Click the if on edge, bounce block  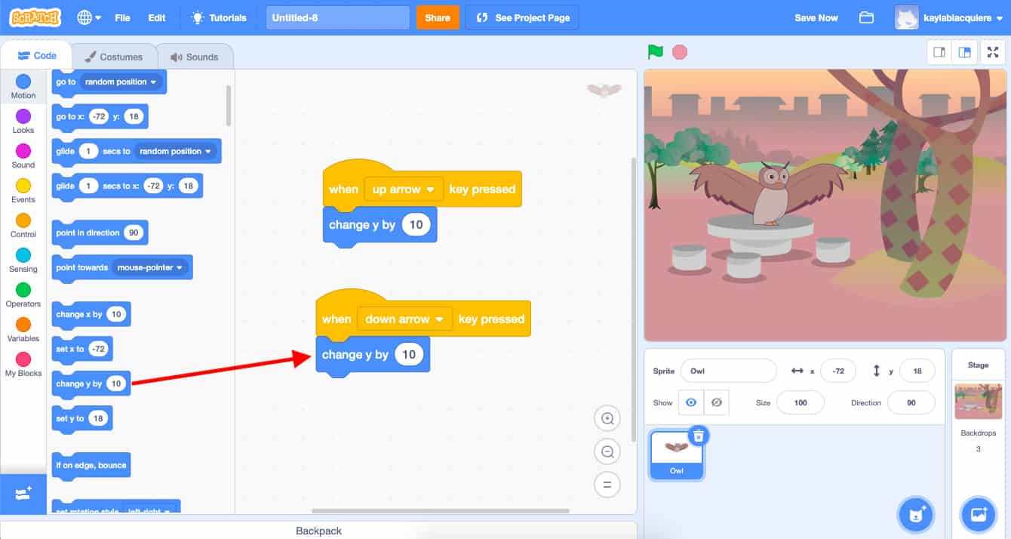tap(91, 465)
